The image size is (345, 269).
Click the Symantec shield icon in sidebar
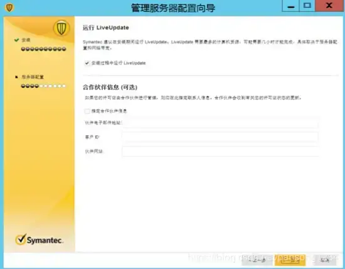pos(61,28)
